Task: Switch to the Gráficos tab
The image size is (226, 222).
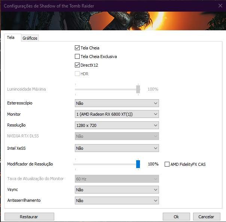Action: click(x=30, y=38)
